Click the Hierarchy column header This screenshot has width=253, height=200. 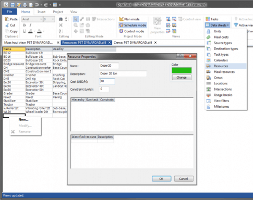point(78,100)
